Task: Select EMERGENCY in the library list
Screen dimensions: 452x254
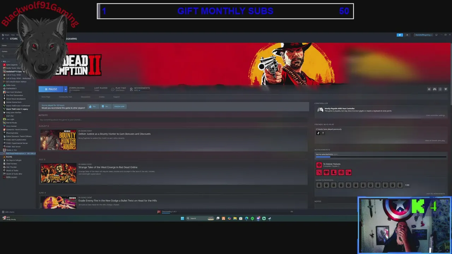Action: click(11, 89)
